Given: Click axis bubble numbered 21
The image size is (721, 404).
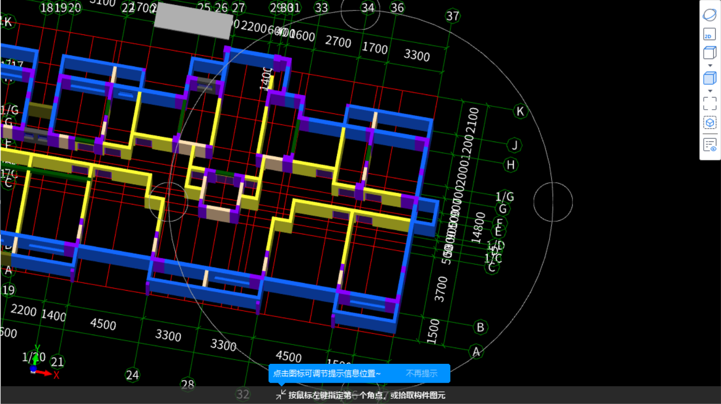Looking at the screenshot, I should [x=57, y=362].
